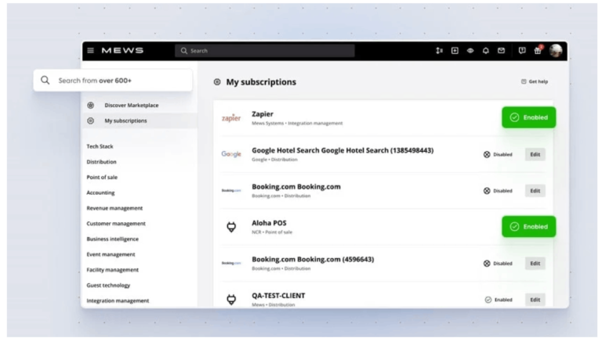Viewport: 602px width, 338px height.
Task: Click the Zapier logo icon
Action: (x=231, y=118)
